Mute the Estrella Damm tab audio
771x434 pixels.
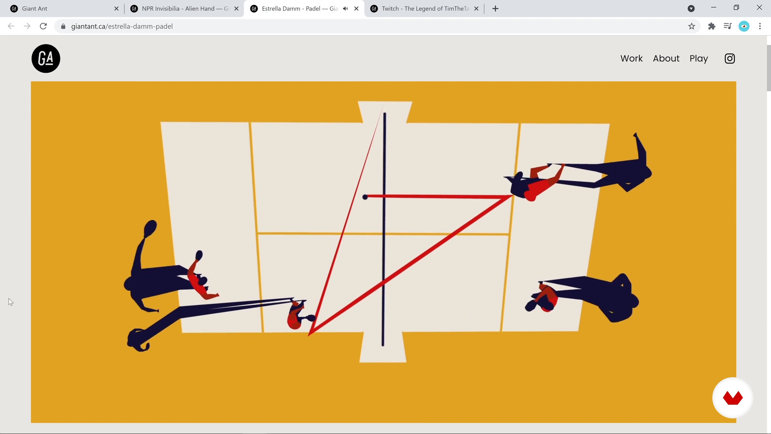pyautogui.click(x=345, y=8)
